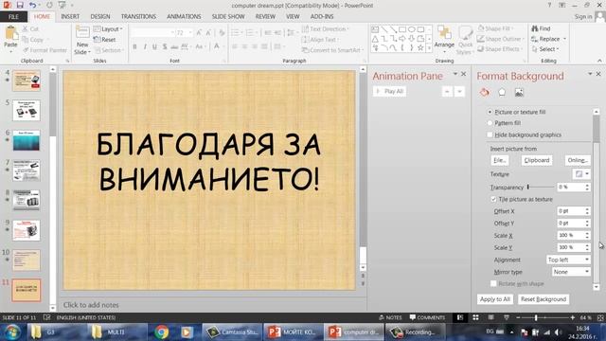Switch to the INSERT tab
The image size is (606, 341).
(x=70, y=17)
